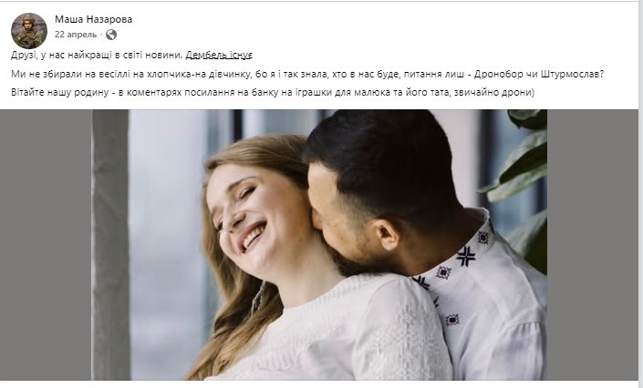Screen dimensions: 643x388
Task: Open the Маша Назарова author name link
Action: coord(94,19)
